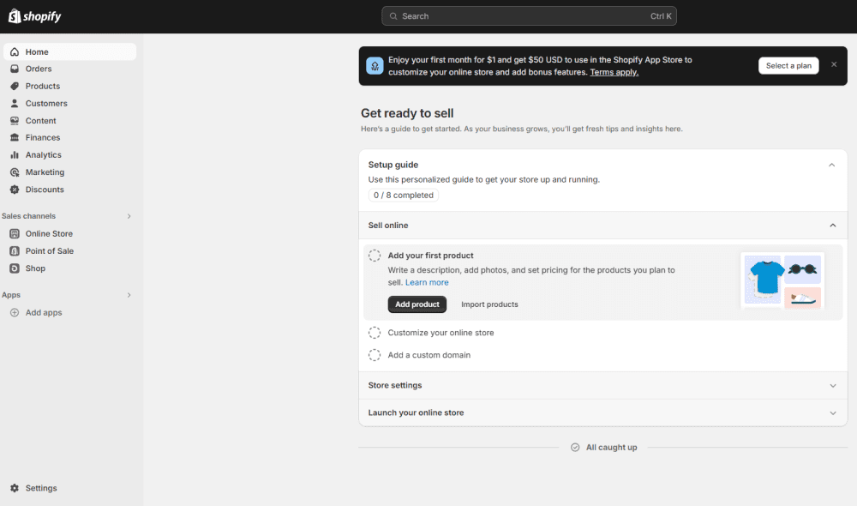Click the Shopify logo icon
This screenshot has height=506, width=857.
pyautogui.click(x=15, y=16)
